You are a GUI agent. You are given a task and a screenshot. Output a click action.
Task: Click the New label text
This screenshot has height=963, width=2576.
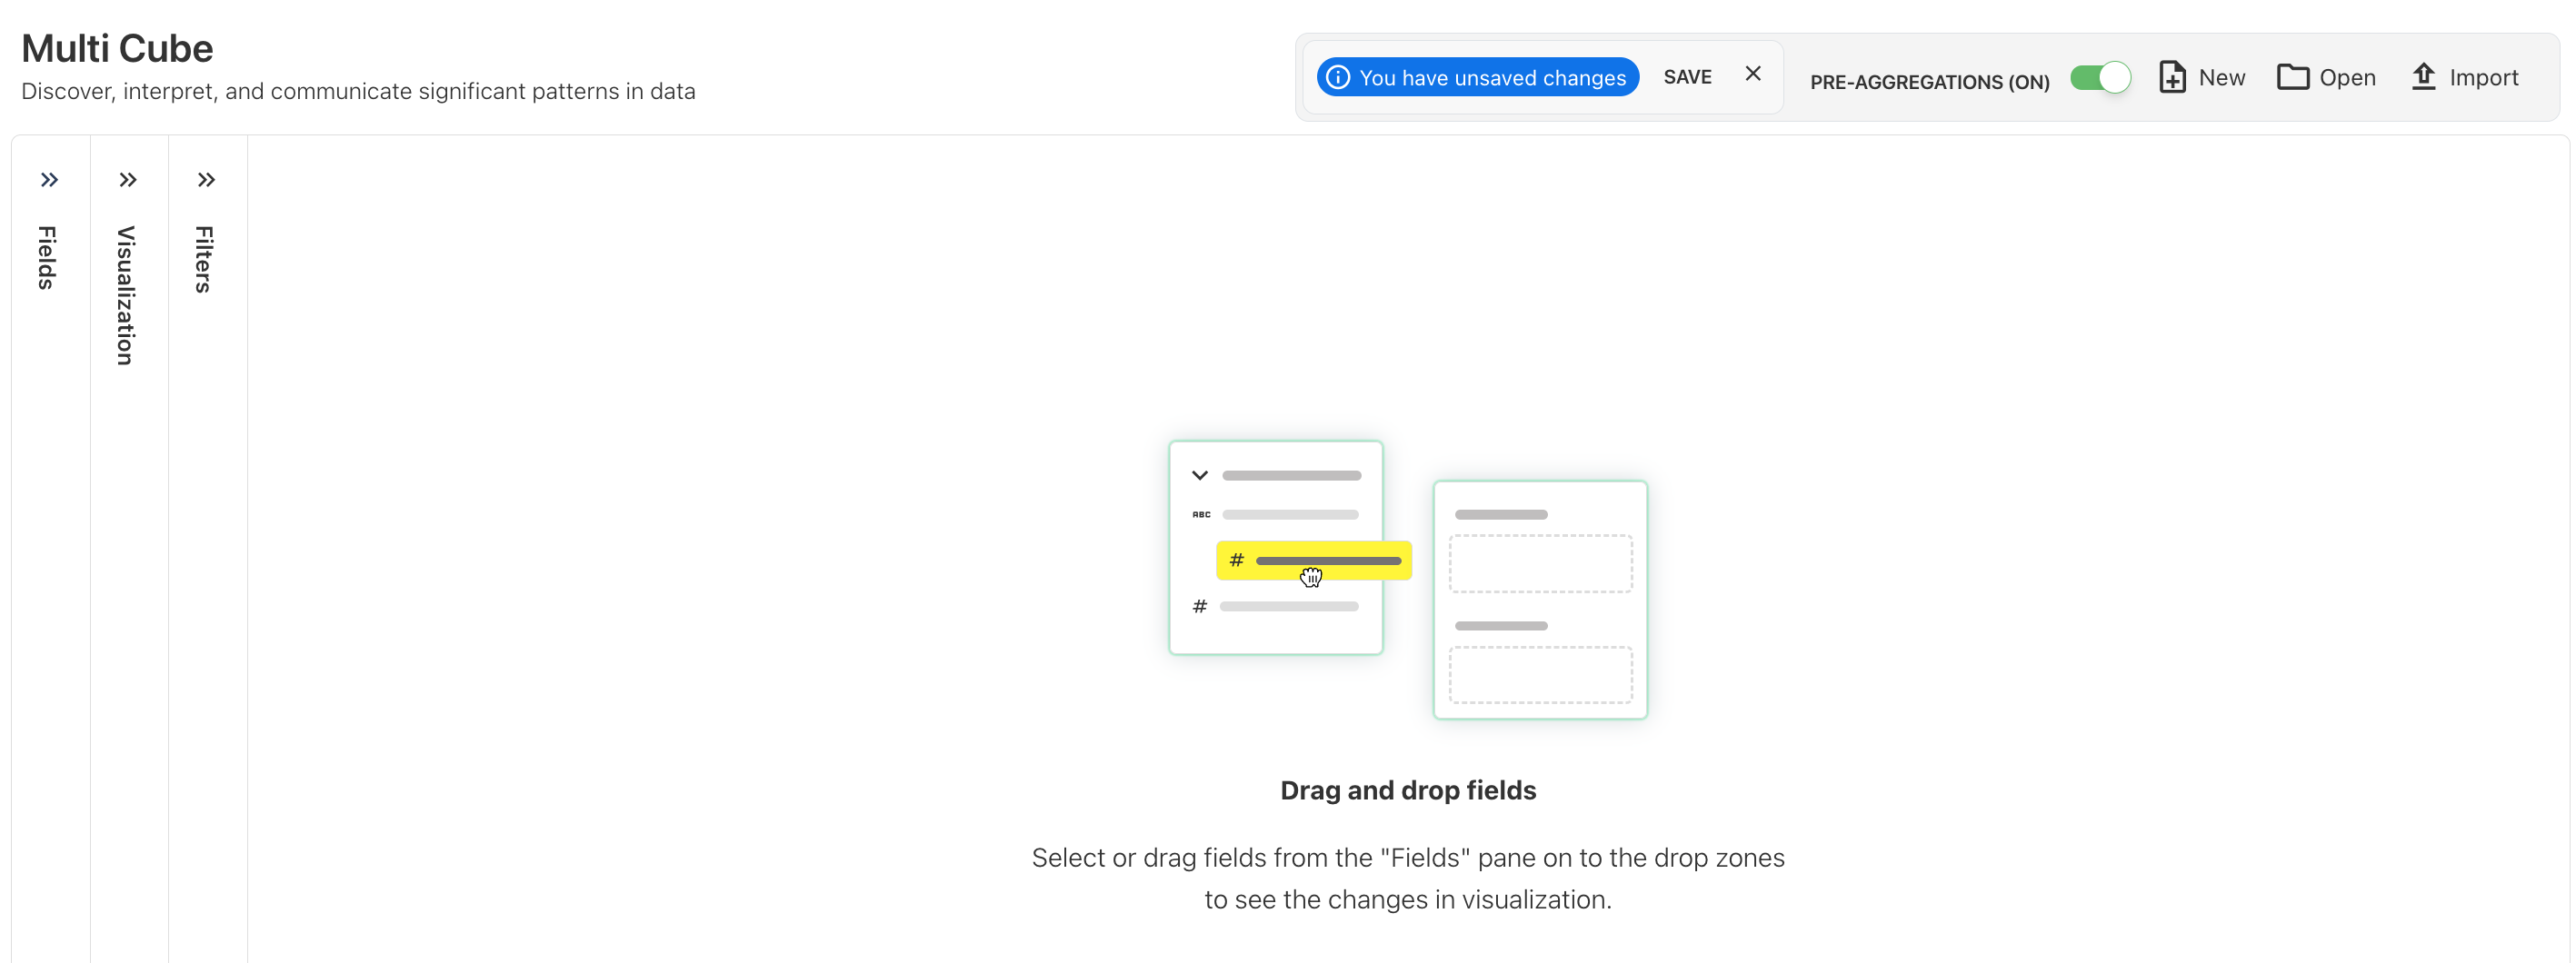click(x=2222, y=77)
